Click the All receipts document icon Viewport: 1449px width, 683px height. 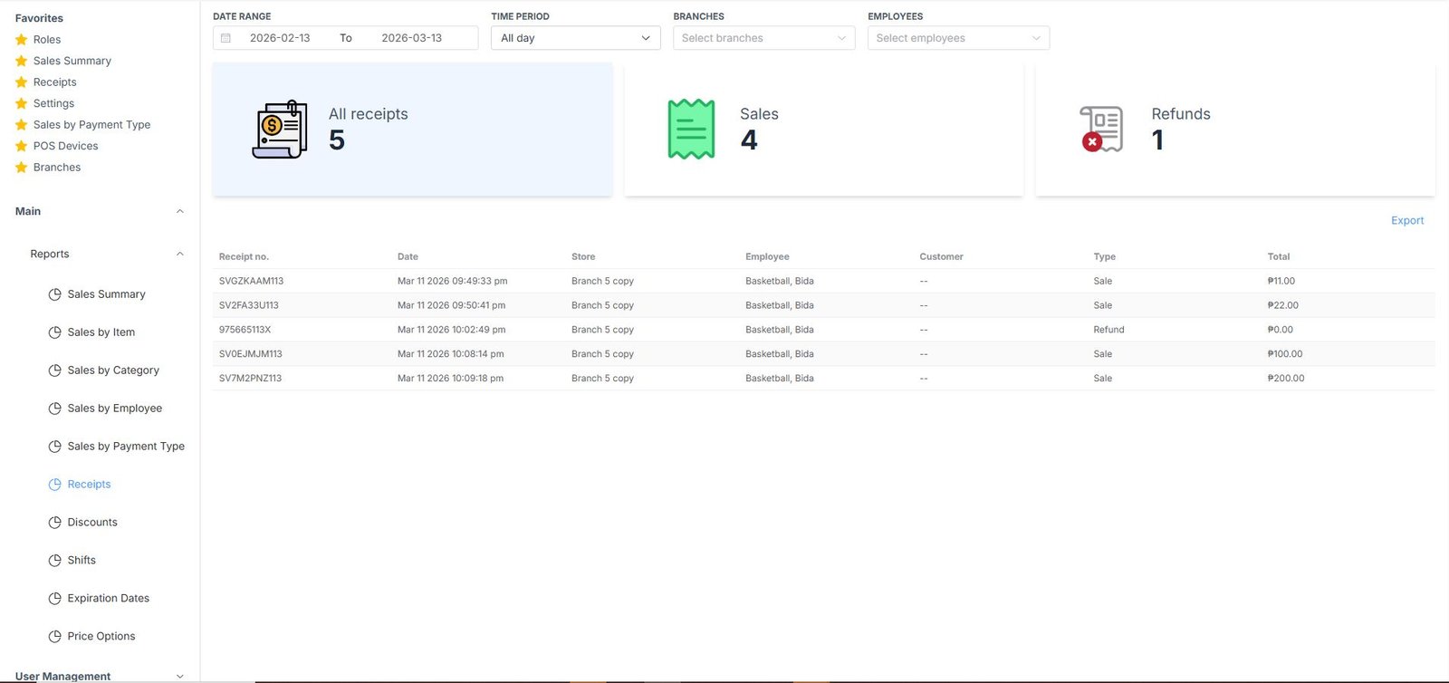(x=279, y=130)
